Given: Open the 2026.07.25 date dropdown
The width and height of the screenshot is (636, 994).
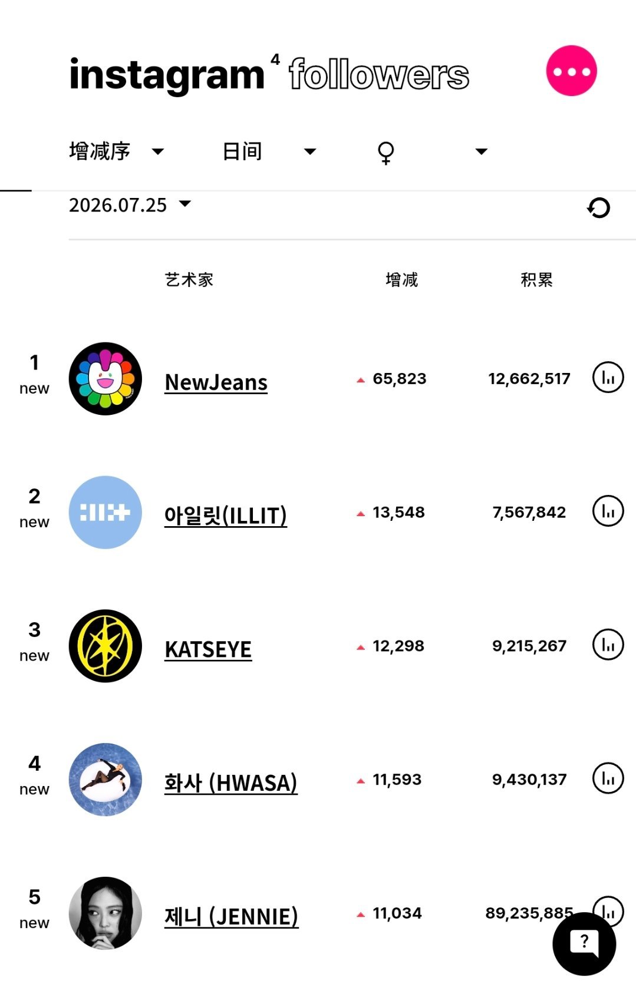Looking at the screenshot, I should (130, 204).
